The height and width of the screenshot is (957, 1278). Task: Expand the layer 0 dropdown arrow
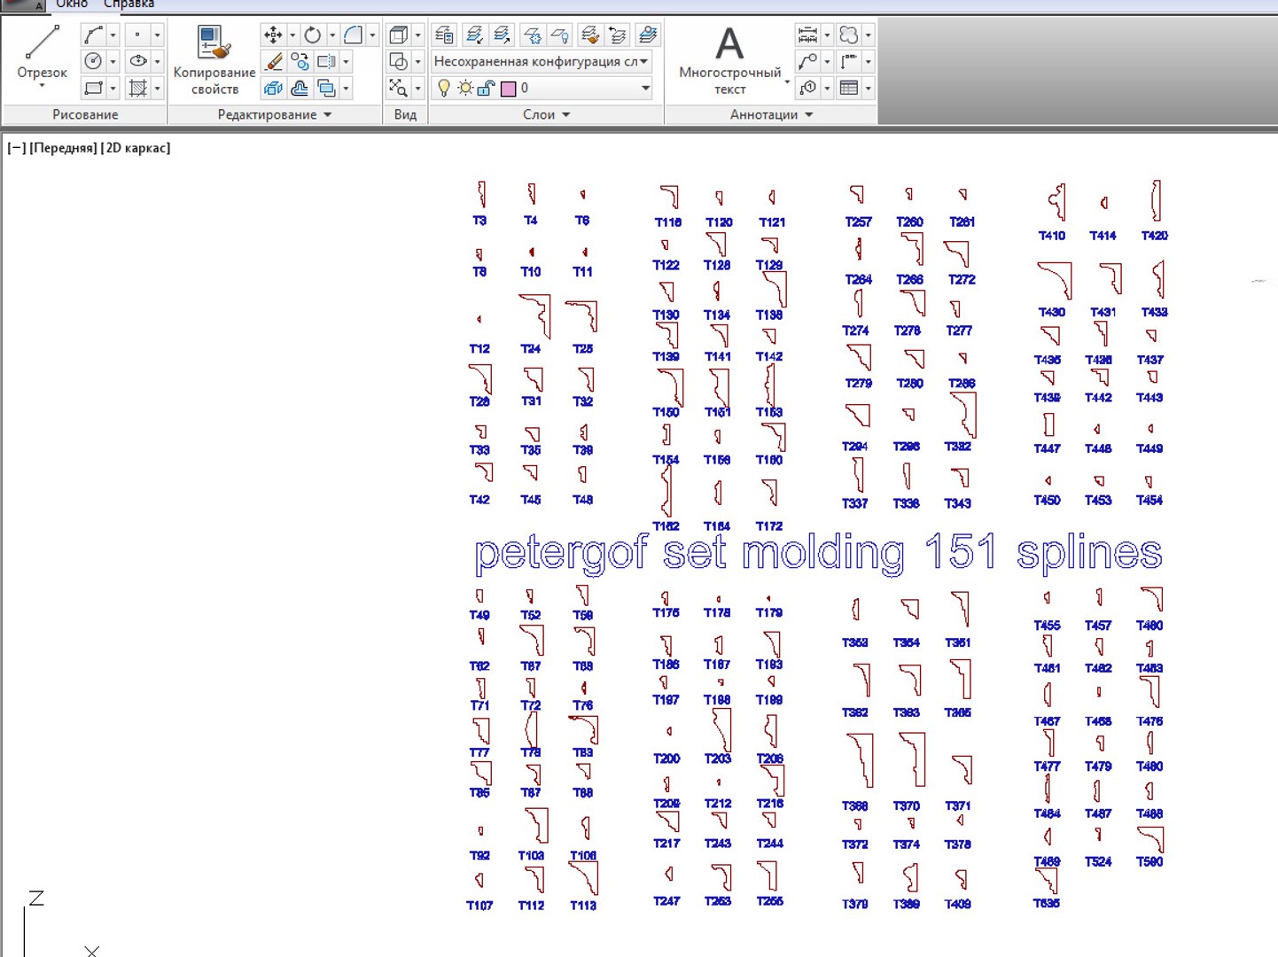coord(645,88)
